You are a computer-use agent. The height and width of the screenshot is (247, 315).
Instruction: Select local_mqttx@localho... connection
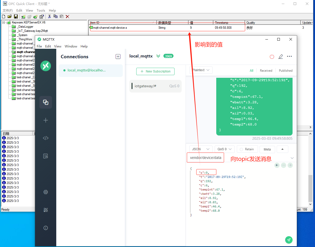pos(91,70)
